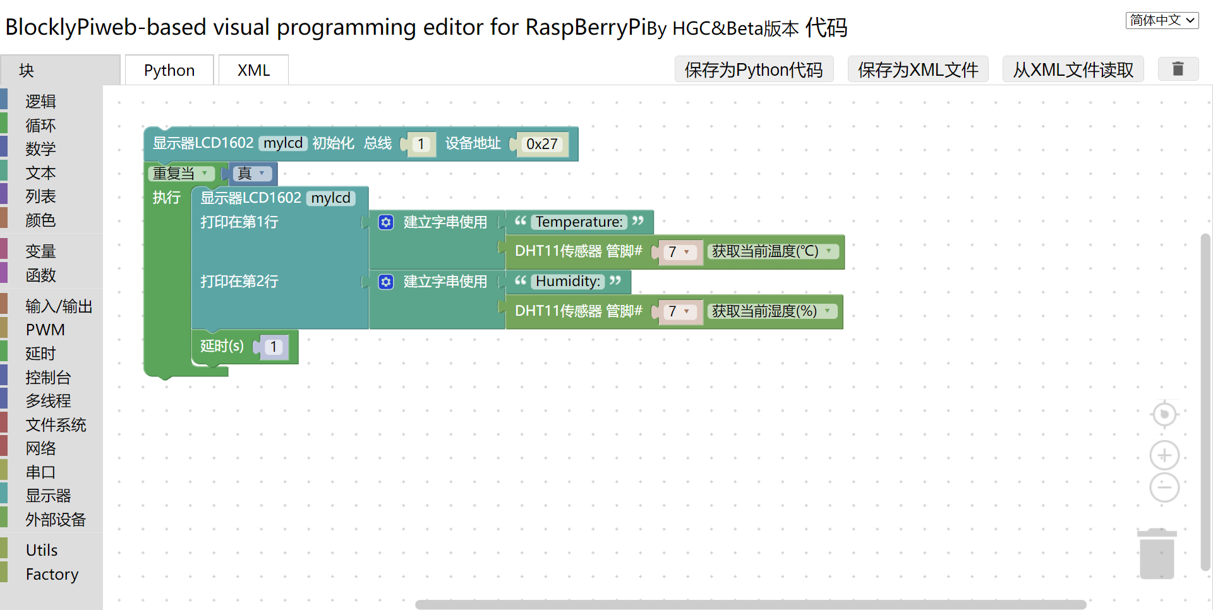
Task: Click the horizontal workspace scrollbar
Action: coord(751,605)
